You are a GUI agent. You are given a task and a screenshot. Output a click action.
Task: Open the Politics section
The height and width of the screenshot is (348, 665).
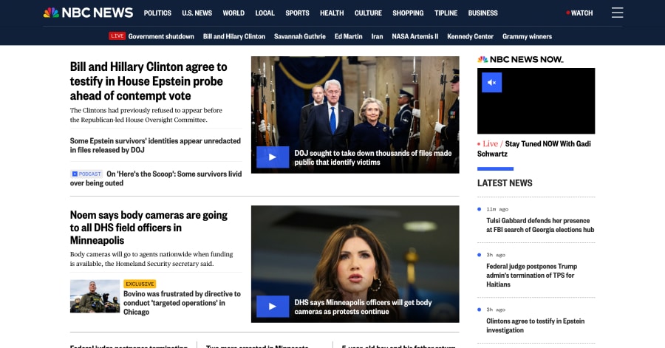coord(157,13)
